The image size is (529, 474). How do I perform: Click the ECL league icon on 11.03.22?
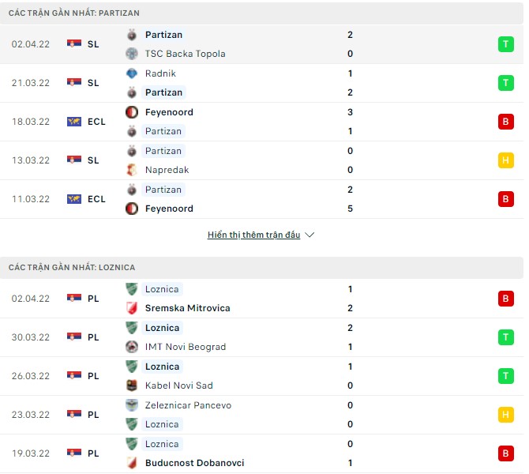click(74, 199)
